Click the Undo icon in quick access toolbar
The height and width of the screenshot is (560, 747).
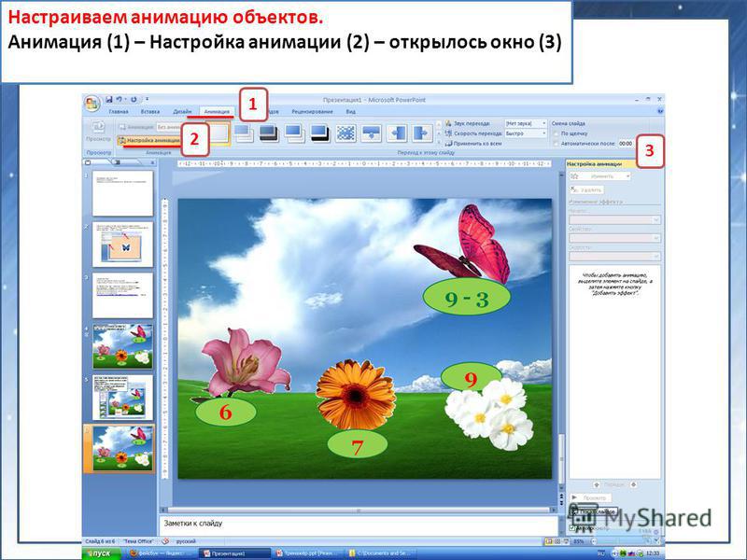tap(120, 100)
